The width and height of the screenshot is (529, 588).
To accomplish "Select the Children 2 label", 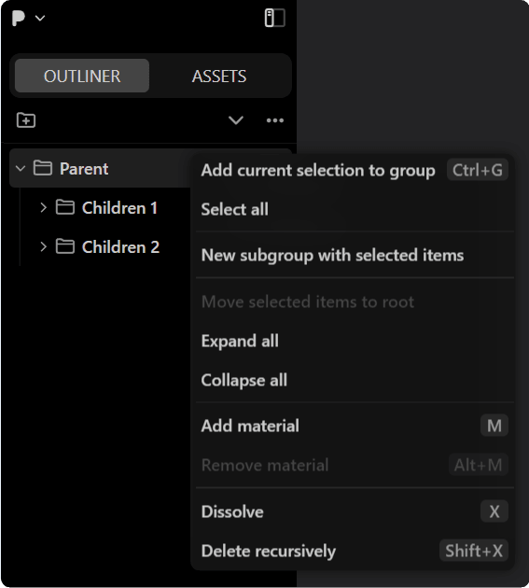I will pyautogui.click(x=120, y=246).
